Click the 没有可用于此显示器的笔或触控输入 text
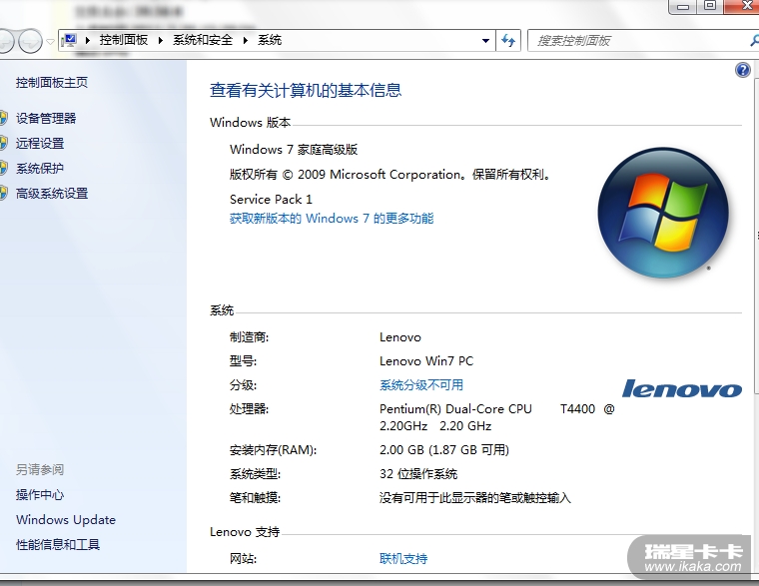The height and width of the screenshot is (586, 759). pyautogui.click(x=475, y=497)
